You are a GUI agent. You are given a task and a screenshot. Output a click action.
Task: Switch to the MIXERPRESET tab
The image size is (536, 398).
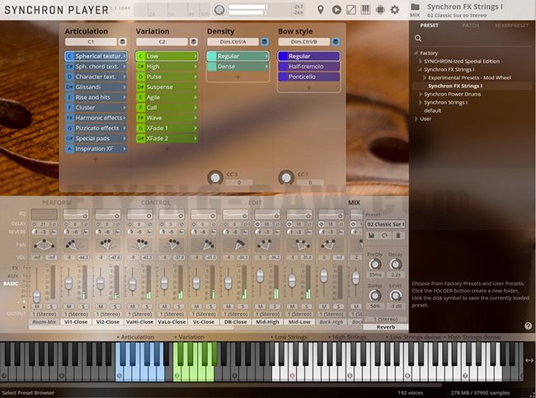pos(511,26)
